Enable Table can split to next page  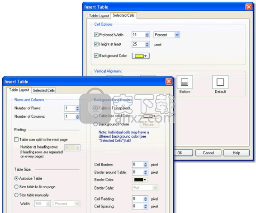tap(16, 139)
